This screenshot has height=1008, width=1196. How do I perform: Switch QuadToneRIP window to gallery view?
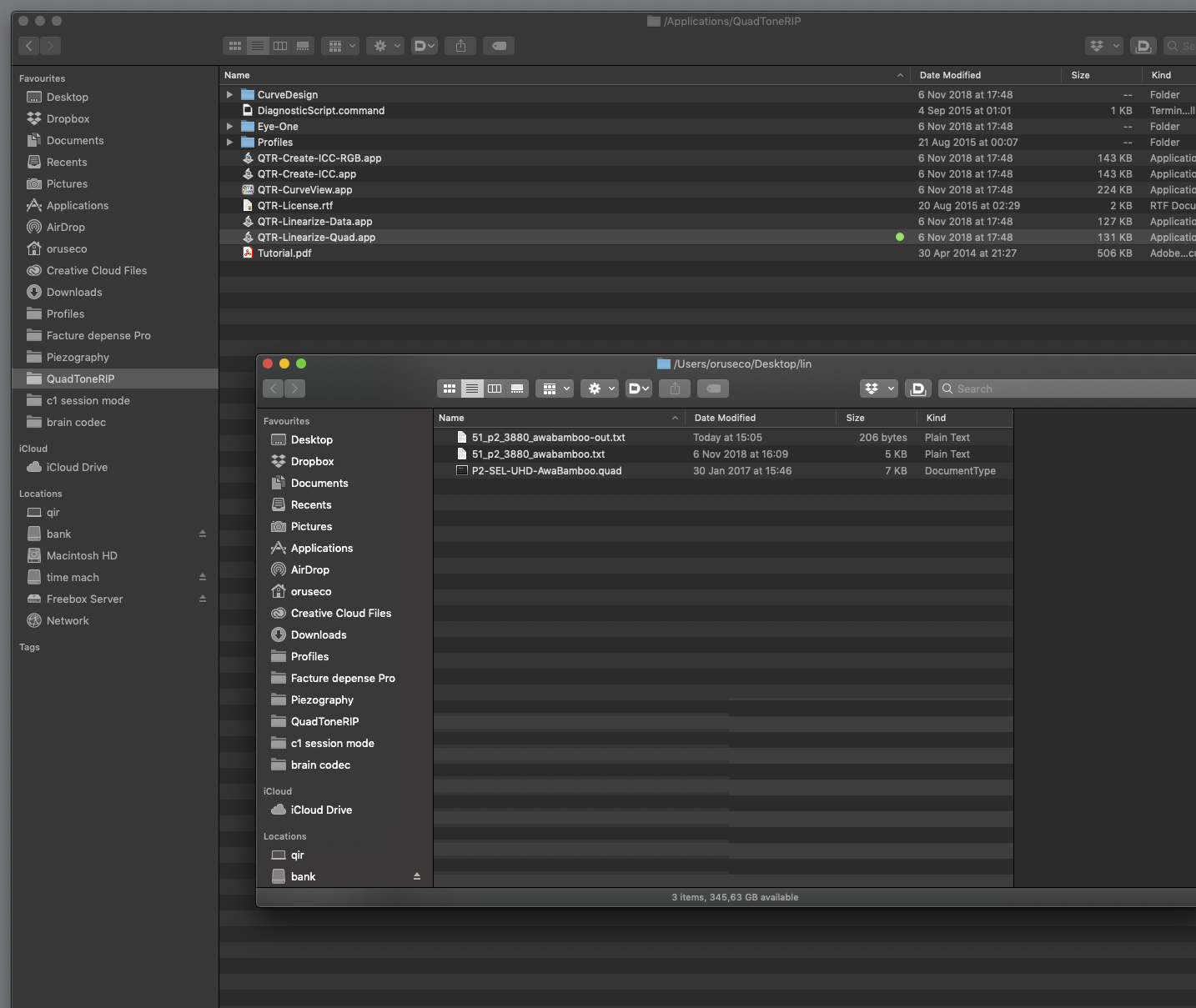(303, 46)
